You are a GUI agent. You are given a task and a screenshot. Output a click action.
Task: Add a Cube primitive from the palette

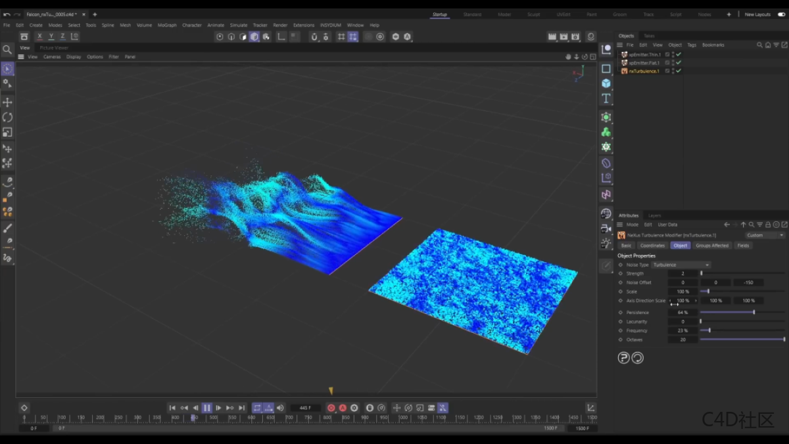(606, 83)
